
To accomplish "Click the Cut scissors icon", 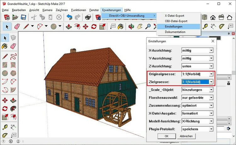I will pos(34,17).
